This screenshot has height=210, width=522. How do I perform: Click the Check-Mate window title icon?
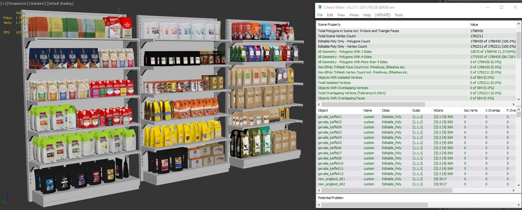click(x=320, y=7)
